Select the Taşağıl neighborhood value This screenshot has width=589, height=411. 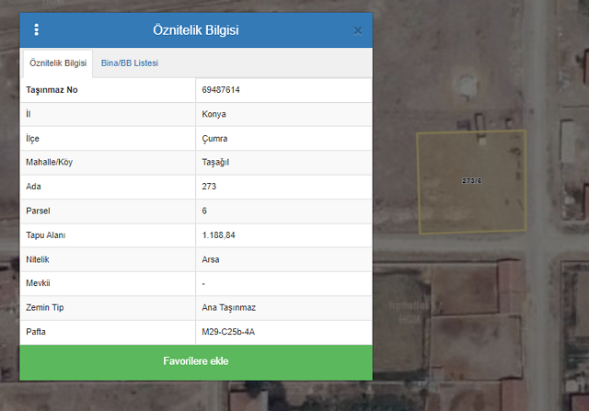coord(217,163)
